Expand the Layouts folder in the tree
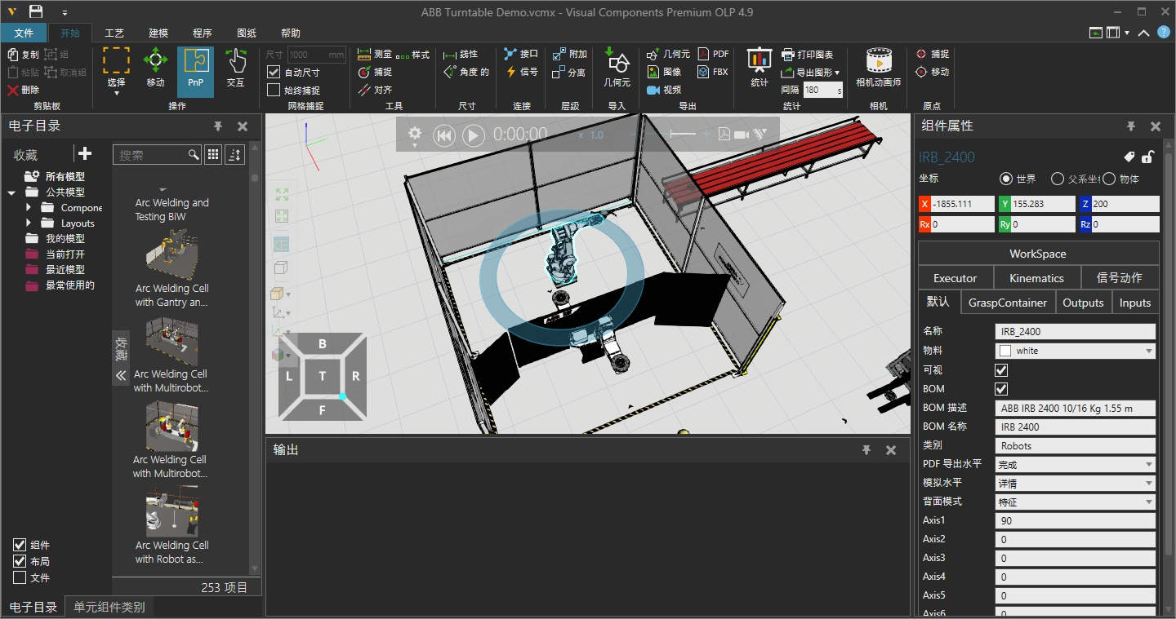The height and width of the screenshot is (619, 1176). [29, 223]
